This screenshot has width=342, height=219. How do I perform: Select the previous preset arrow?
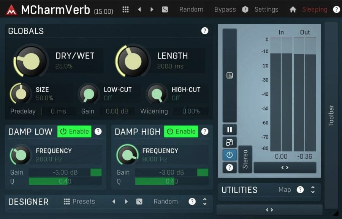139,9
